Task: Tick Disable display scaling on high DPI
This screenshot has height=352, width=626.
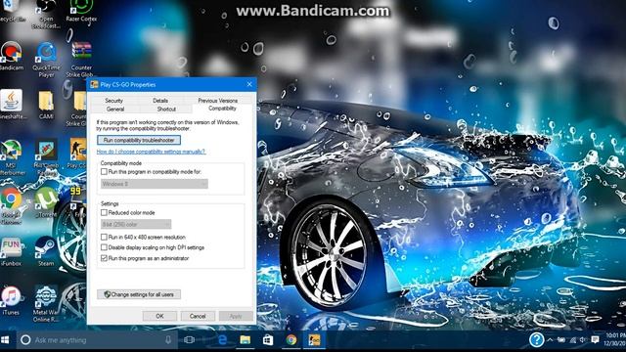Action: (x=104, y=247)
